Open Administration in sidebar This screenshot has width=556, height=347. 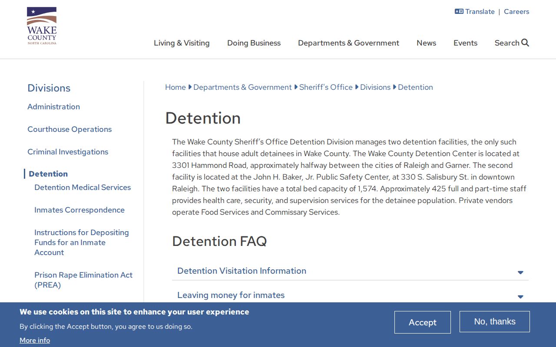coord(53,107)
